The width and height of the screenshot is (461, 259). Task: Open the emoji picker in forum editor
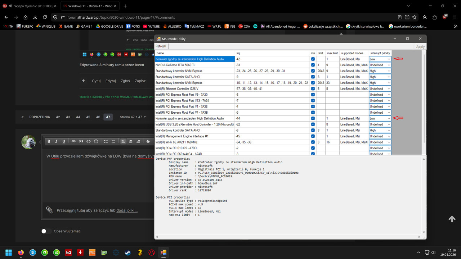coord(96,141)
